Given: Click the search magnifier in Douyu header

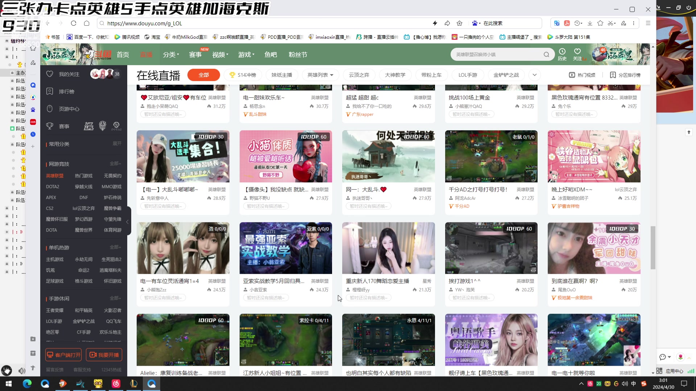Looking at the screenshot, I should tap(546, 55).
